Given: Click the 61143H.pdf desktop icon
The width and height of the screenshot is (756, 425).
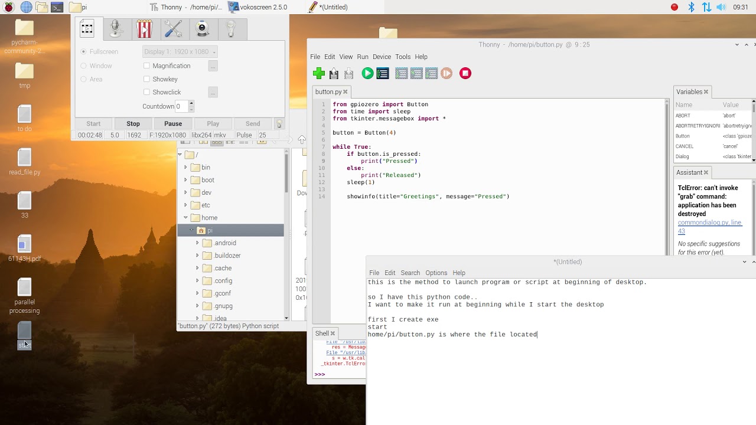Looking at the screenshot, I should (24, 248).
